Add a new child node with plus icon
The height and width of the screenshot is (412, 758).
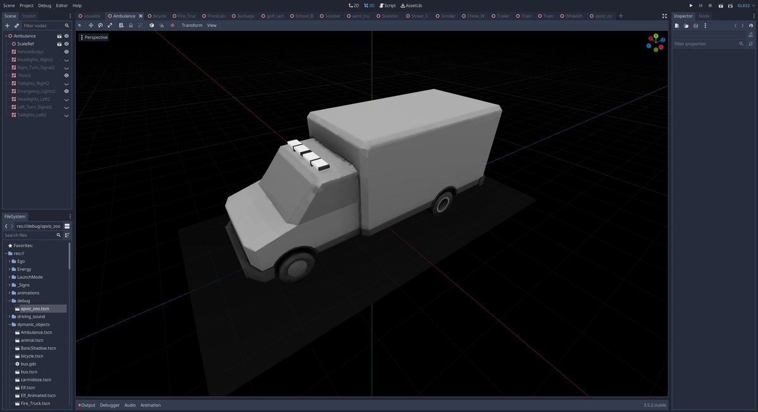(7, 26)
